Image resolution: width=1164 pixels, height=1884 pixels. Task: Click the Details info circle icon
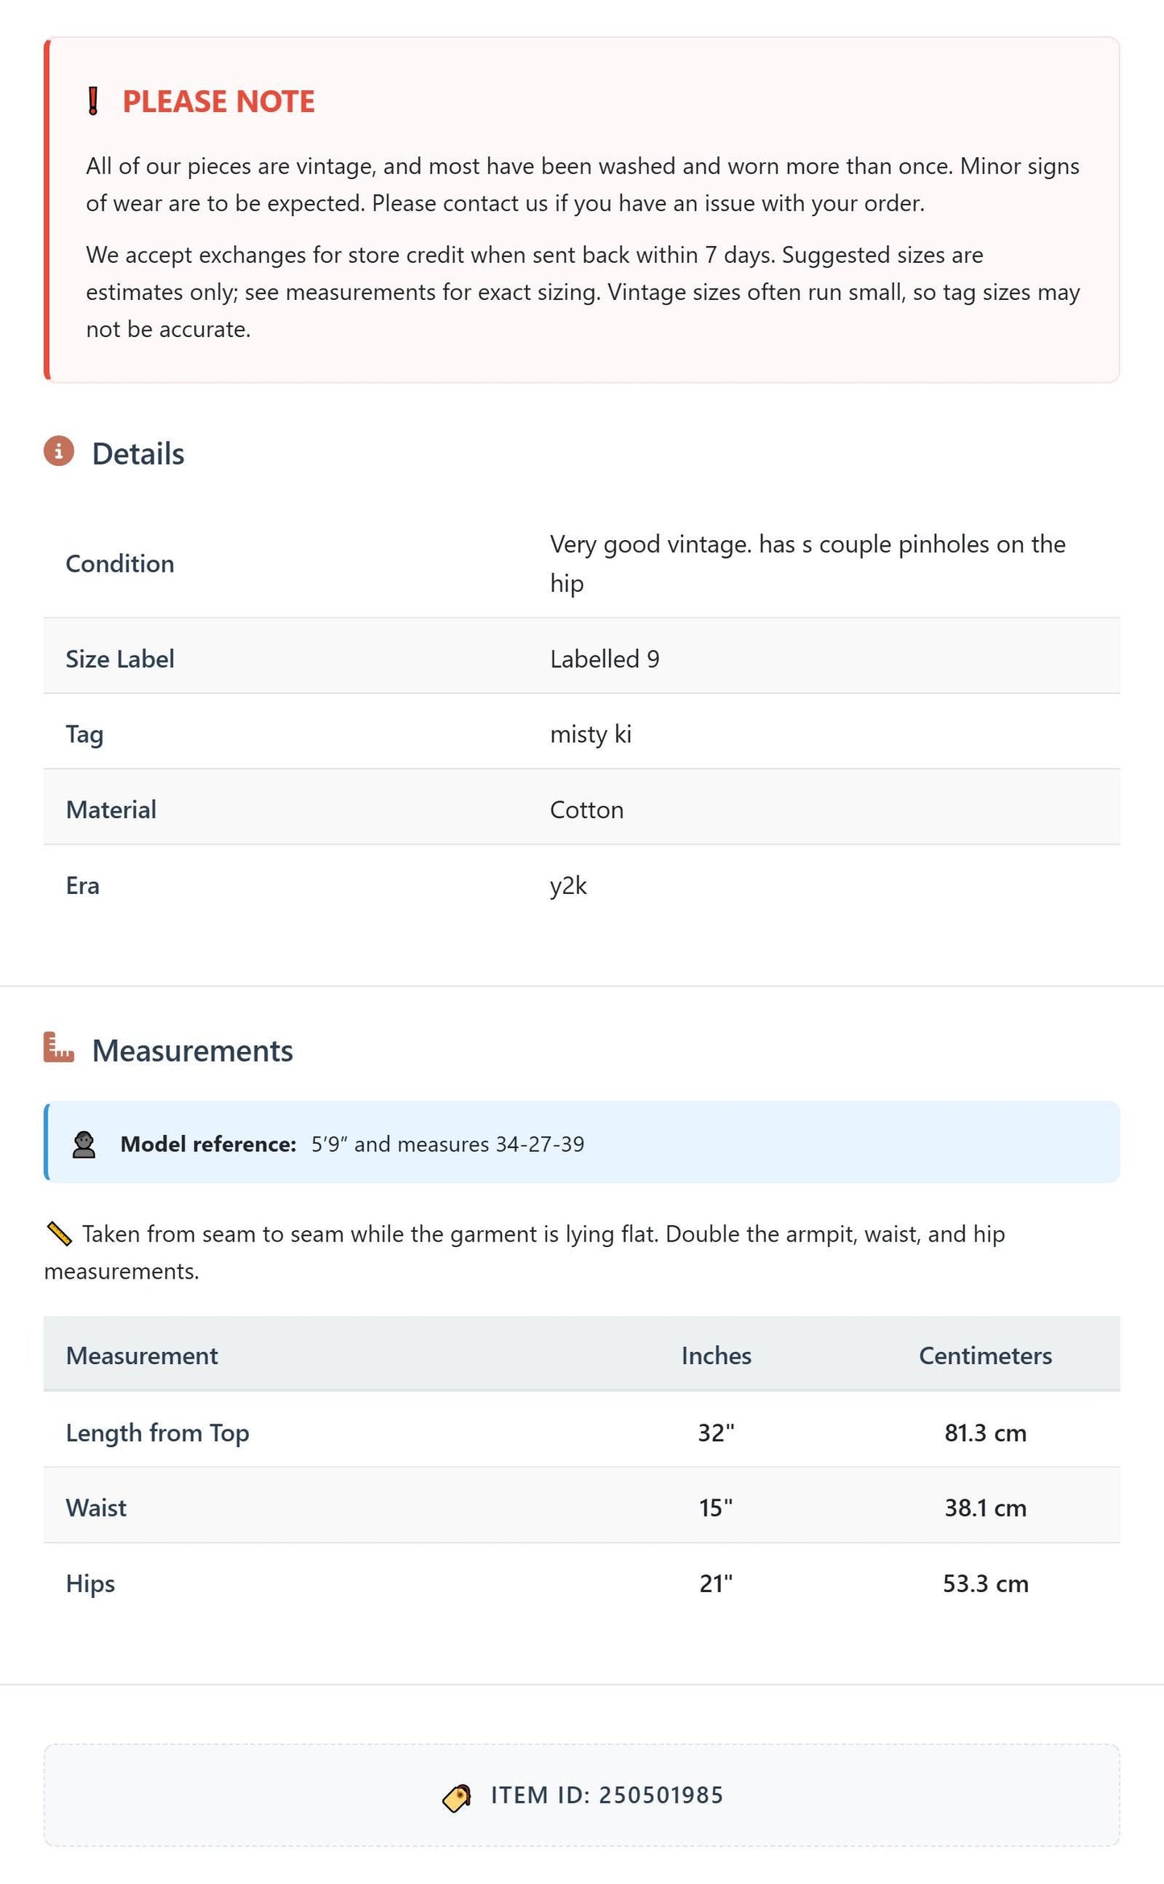pos(59,451)
